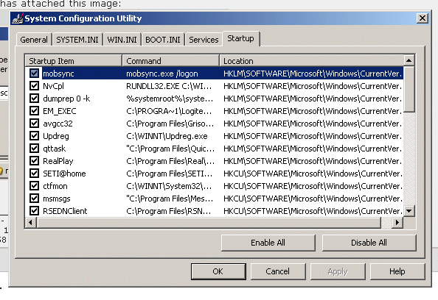Click the greyed Apply button

(338, 271)
